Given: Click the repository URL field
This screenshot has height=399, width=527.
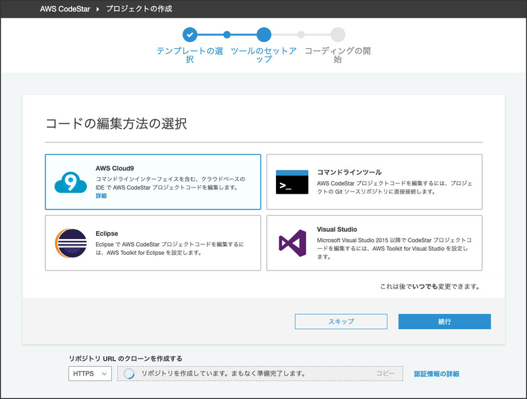Looking at the screenshot, I should pos(260,373).
